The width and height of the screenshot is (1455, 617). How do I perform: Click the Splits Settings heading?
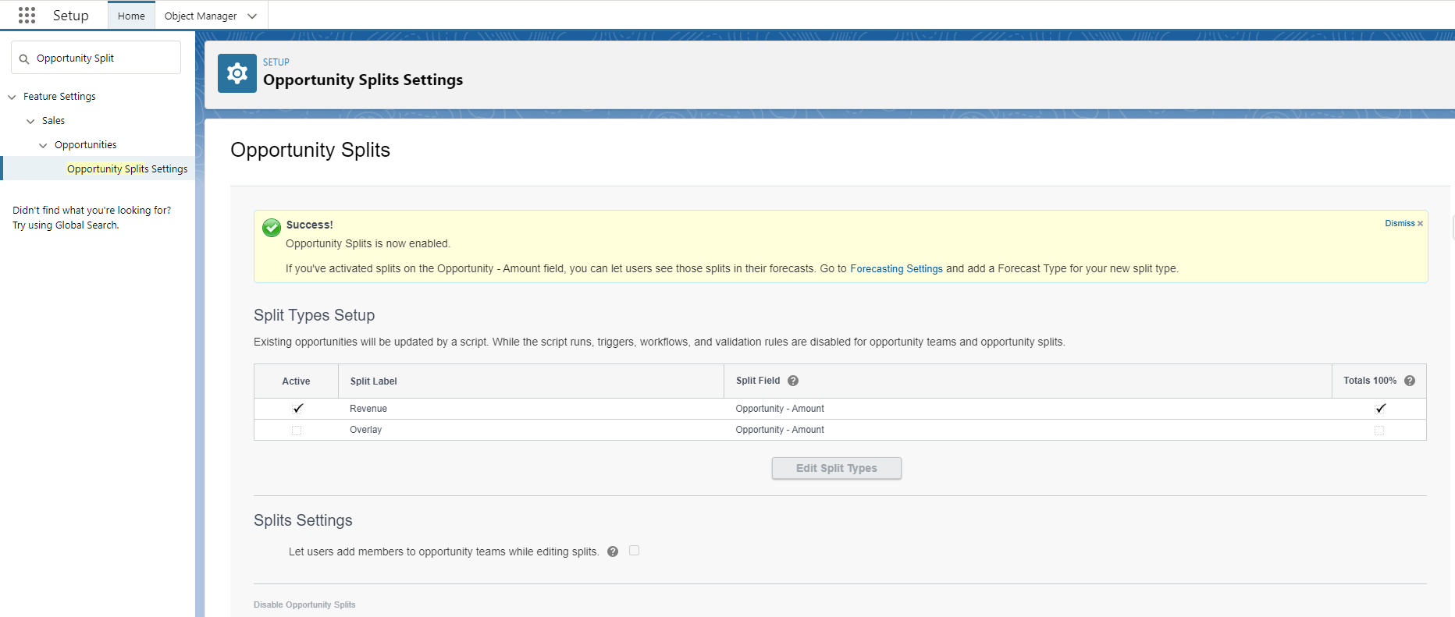pos(303,520)
